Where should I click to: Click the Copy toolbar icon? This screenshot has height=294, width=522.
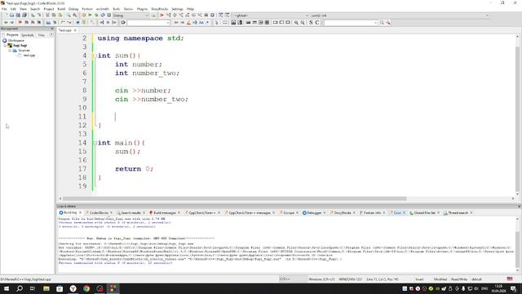(x=54, y=16)
